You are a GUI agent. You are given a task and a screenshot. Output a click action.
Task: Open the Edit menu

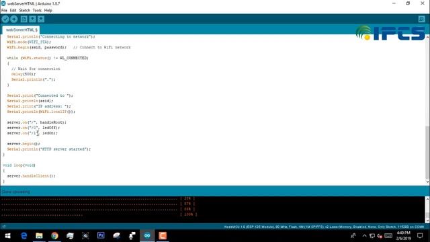(x=13, y=11)
